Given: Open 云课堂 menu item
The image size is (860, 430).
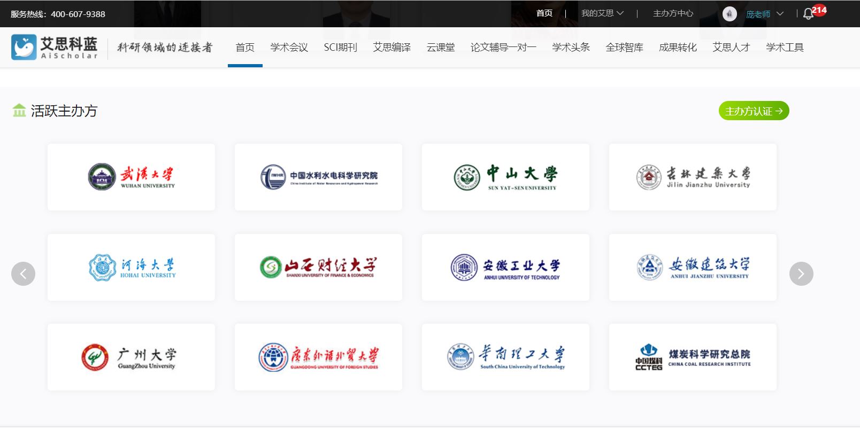Looking at the screenshot, I should (441, 48).
